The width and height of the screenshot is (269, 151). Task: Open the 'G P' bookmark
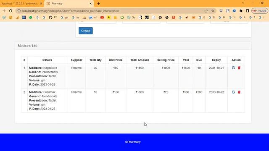(252, 18)
